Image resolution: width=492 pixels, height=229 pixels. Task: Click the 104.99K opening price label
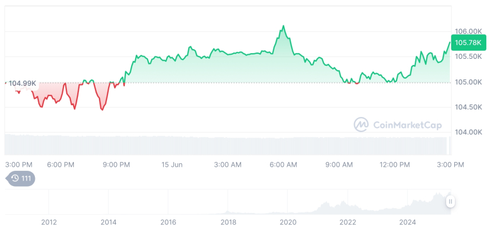(22, 83)
